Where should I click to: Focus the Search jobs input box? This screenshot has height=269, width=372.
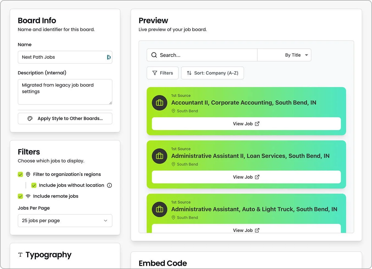206,55
